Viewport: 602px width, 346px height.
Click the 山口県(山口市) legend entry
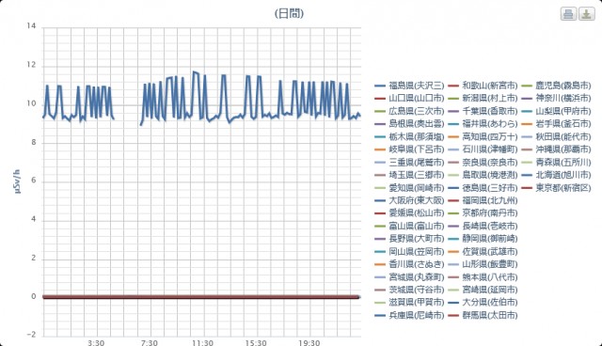(409, 98)
